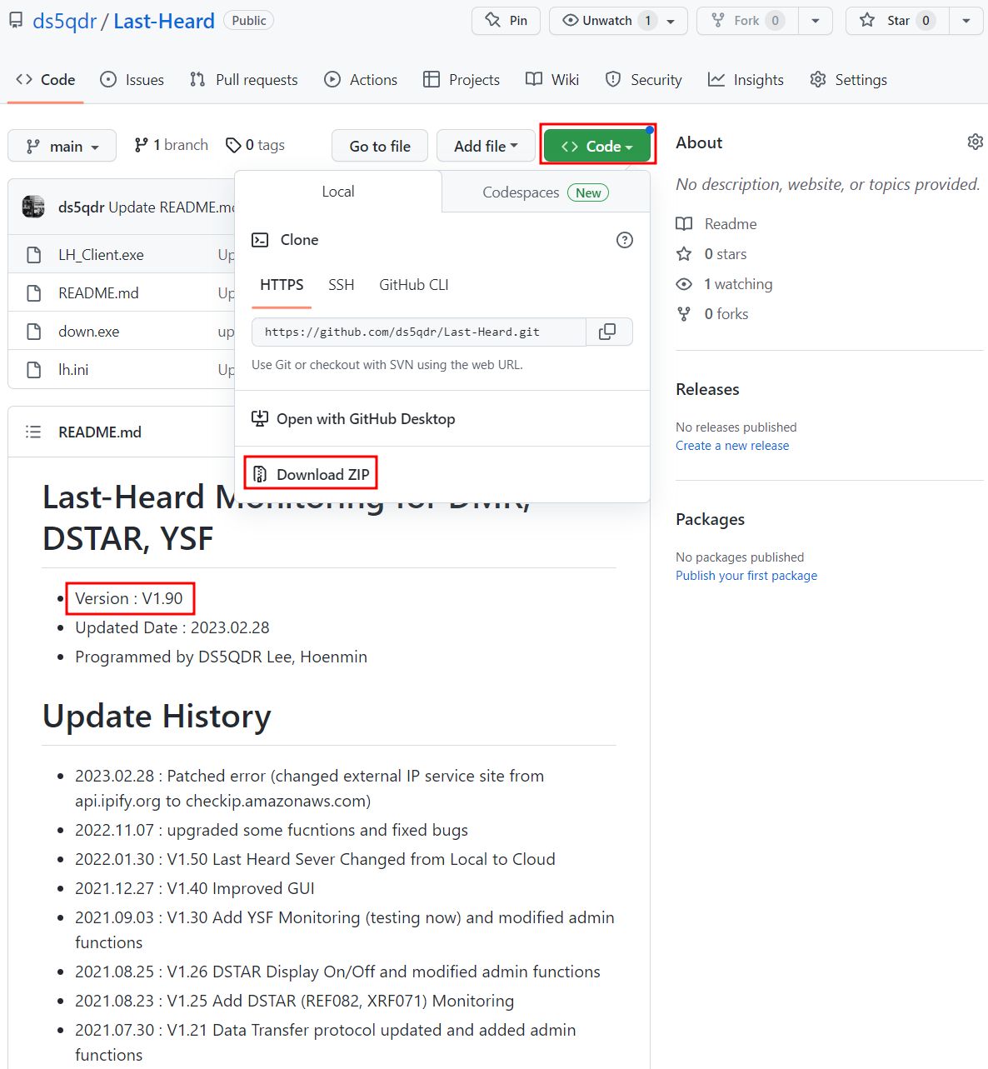988x1069 pixels.
Task: Click the Packages heading link
Action: coord(710,519)
